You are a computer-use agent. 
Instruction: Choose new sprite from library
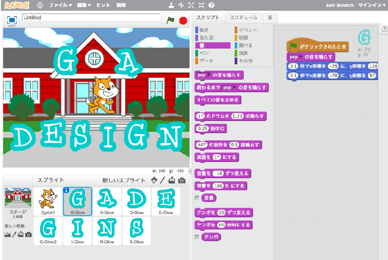point(154,180)
